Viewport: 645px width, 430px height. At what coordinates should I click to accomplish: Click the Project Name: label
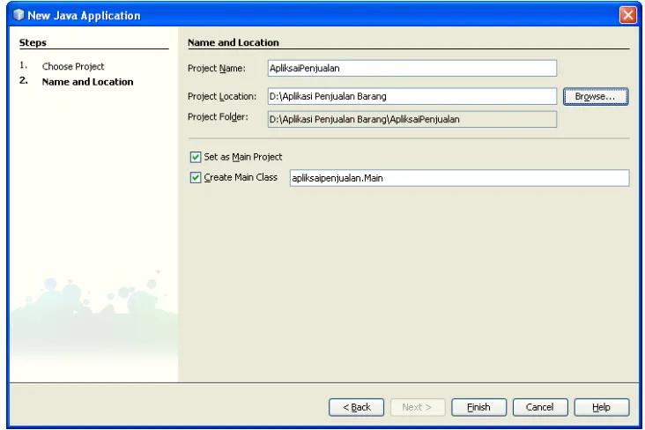tap(217, 69)
